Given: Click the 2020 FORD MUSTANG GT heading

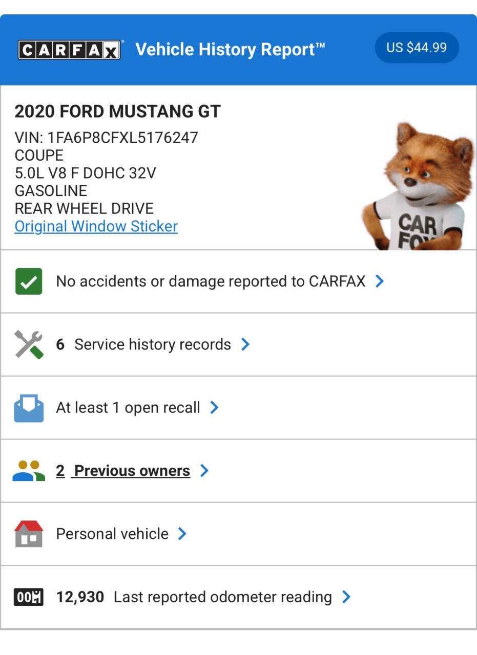Looking at the screenshot, I should click(x=117, y=111).
